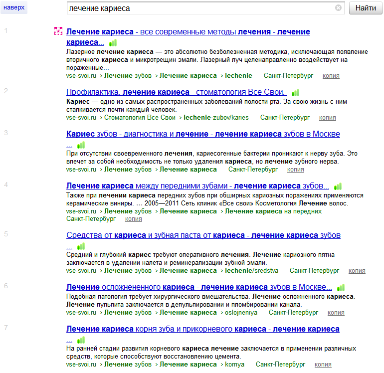Open result 'Кариес зубов - диагностика и лечение'
This screenshot has height=373, width=384.
click(203, 134)
